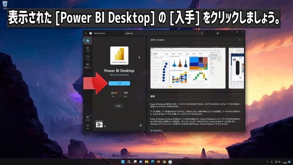
Task: Click the notification icon at taskbar corner
Action: [289, 162]
